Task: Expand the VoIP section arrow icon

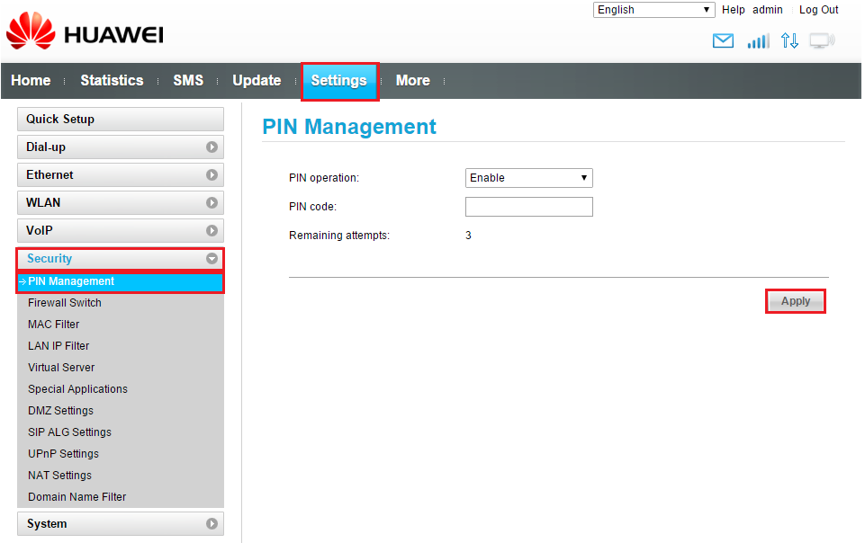Action: point(212,230)
